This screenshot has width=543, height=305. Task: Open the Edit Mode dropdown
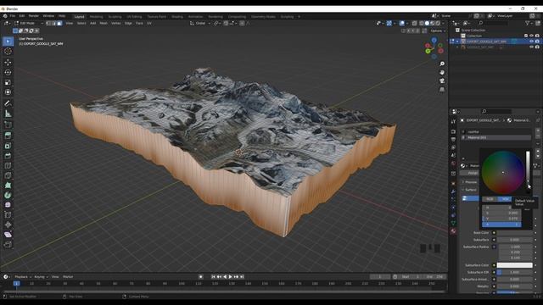[29, 23]
